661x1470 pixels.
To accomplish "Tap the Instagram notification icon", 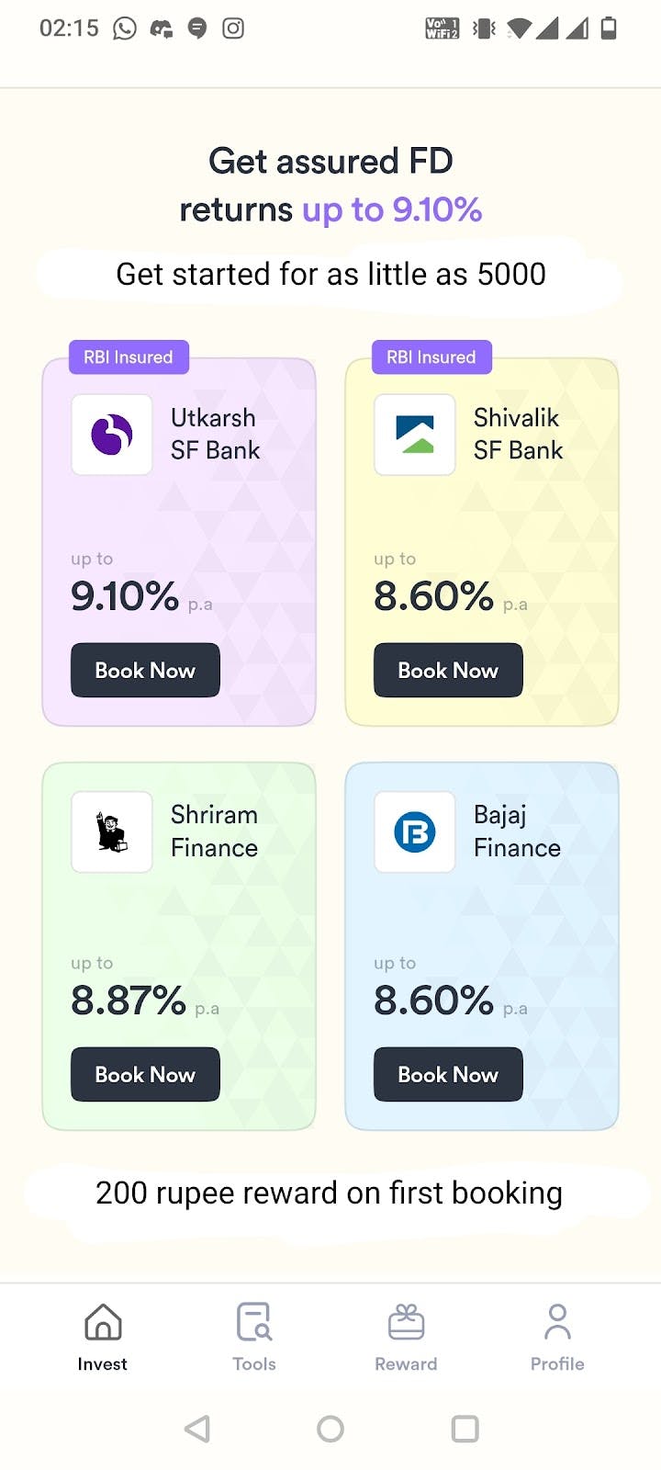I will click(233, 28).
